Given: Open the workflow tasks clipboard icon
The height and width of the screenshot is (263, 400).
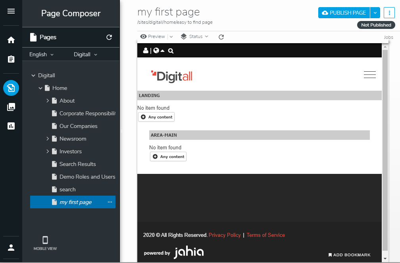Looking at the screenshot, I should coord(11,59).
